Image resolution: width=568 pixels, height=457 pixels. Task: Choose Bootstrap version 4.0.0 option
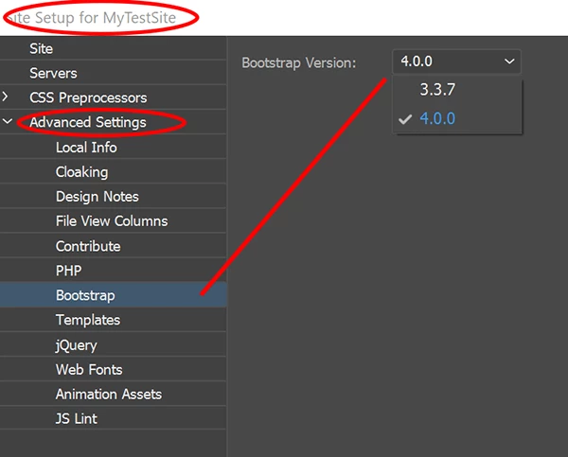pos(457,118)
